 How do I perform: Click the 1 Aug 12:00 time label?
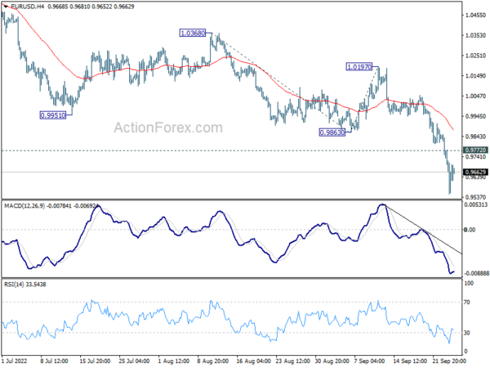tap(174, 361)
